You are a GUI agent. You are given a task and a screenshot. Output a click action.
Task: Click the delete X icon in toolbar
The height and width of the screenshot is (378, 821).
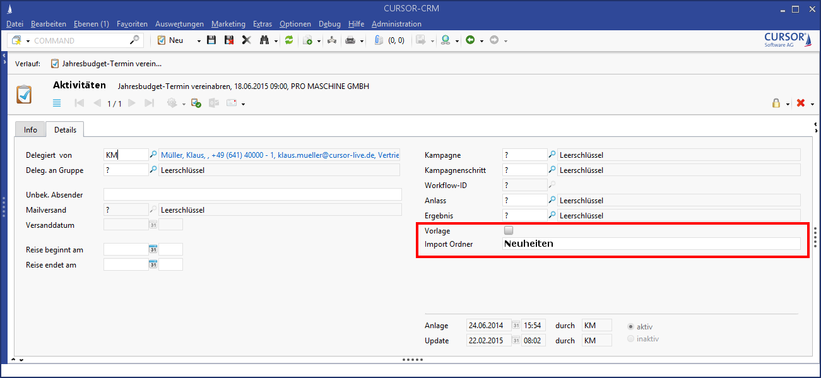point(246,40)
